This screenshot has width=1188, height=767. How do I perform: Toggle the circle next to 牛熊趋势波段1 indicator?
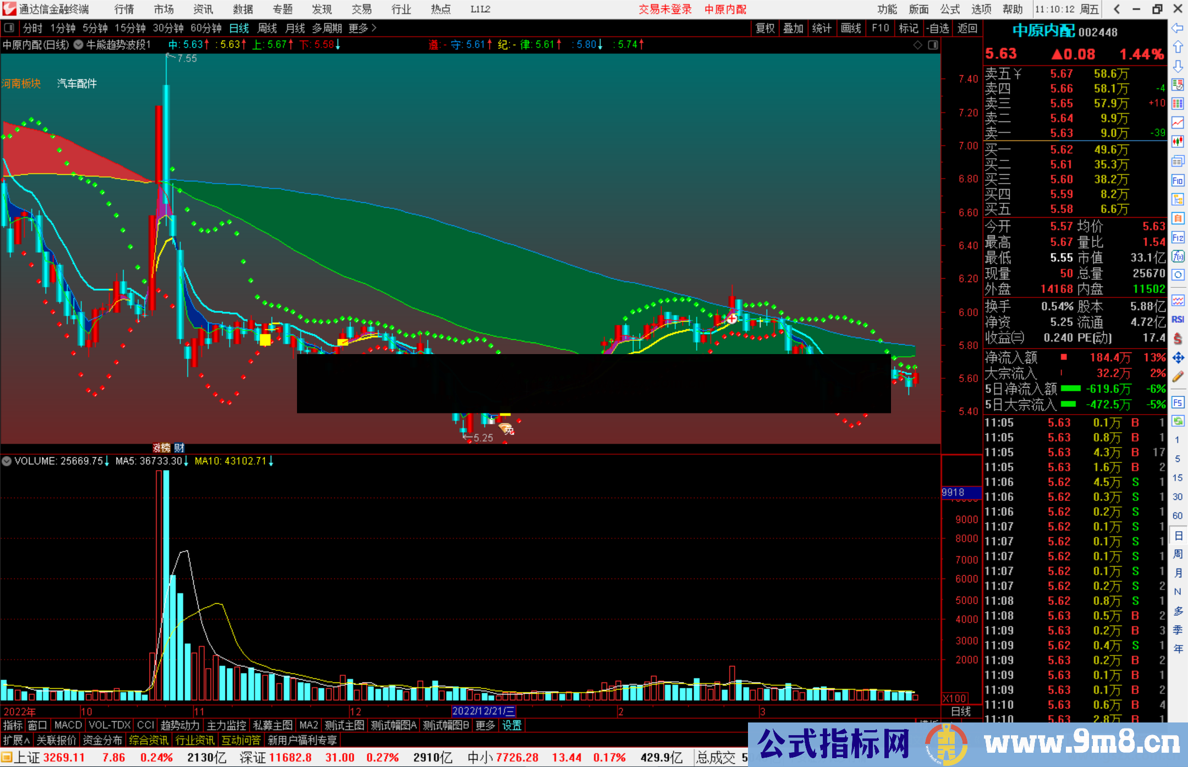79,45
